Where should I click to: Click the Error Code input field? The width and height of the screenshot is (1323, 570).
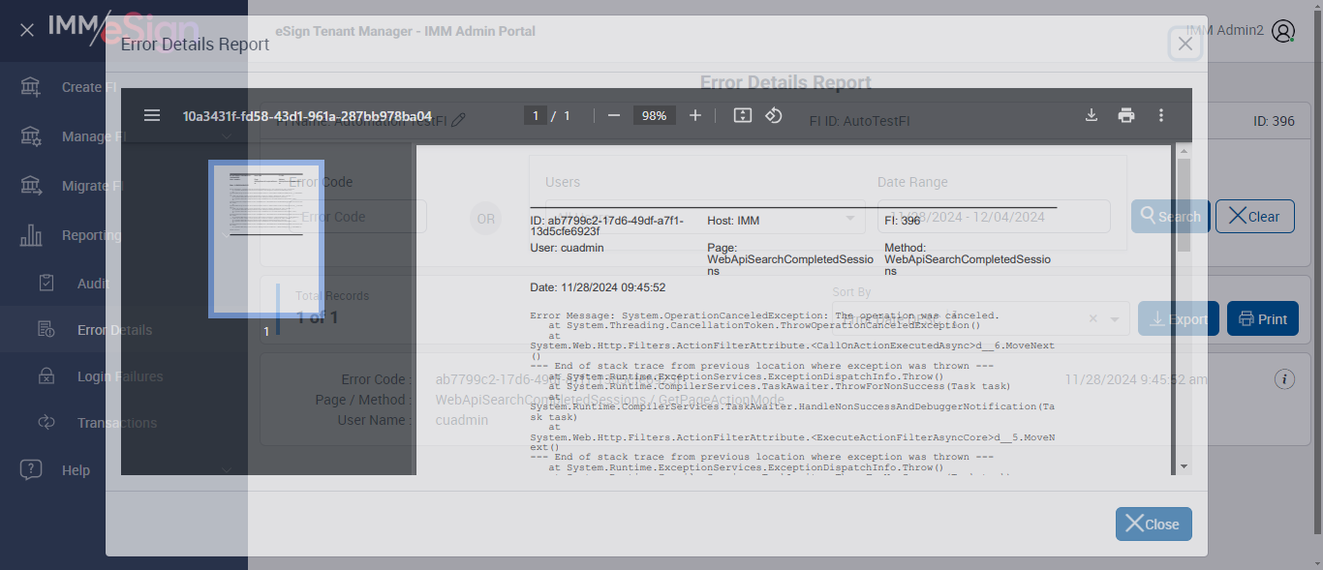point(357,217)
